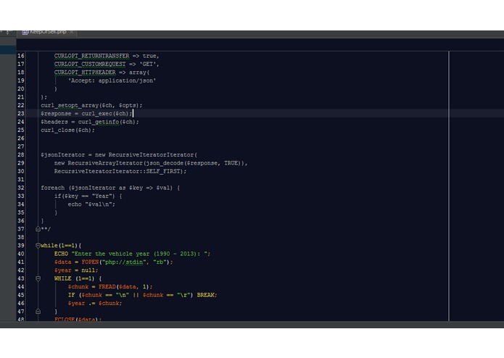Click the "Year" string on line 33
Screen dimensions: 504x358
[102, 196]
